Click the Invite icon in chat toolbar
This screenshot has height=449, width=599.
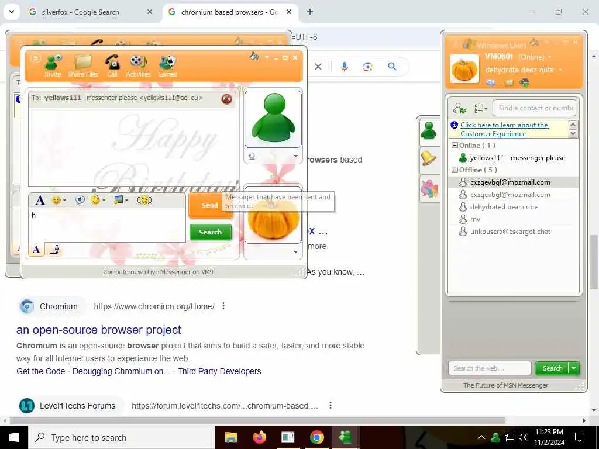coord(53,65)
